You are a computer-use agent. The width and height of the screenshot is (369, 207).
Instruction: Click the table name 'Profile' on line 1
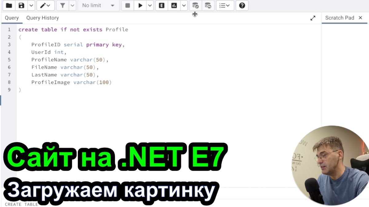117,30
